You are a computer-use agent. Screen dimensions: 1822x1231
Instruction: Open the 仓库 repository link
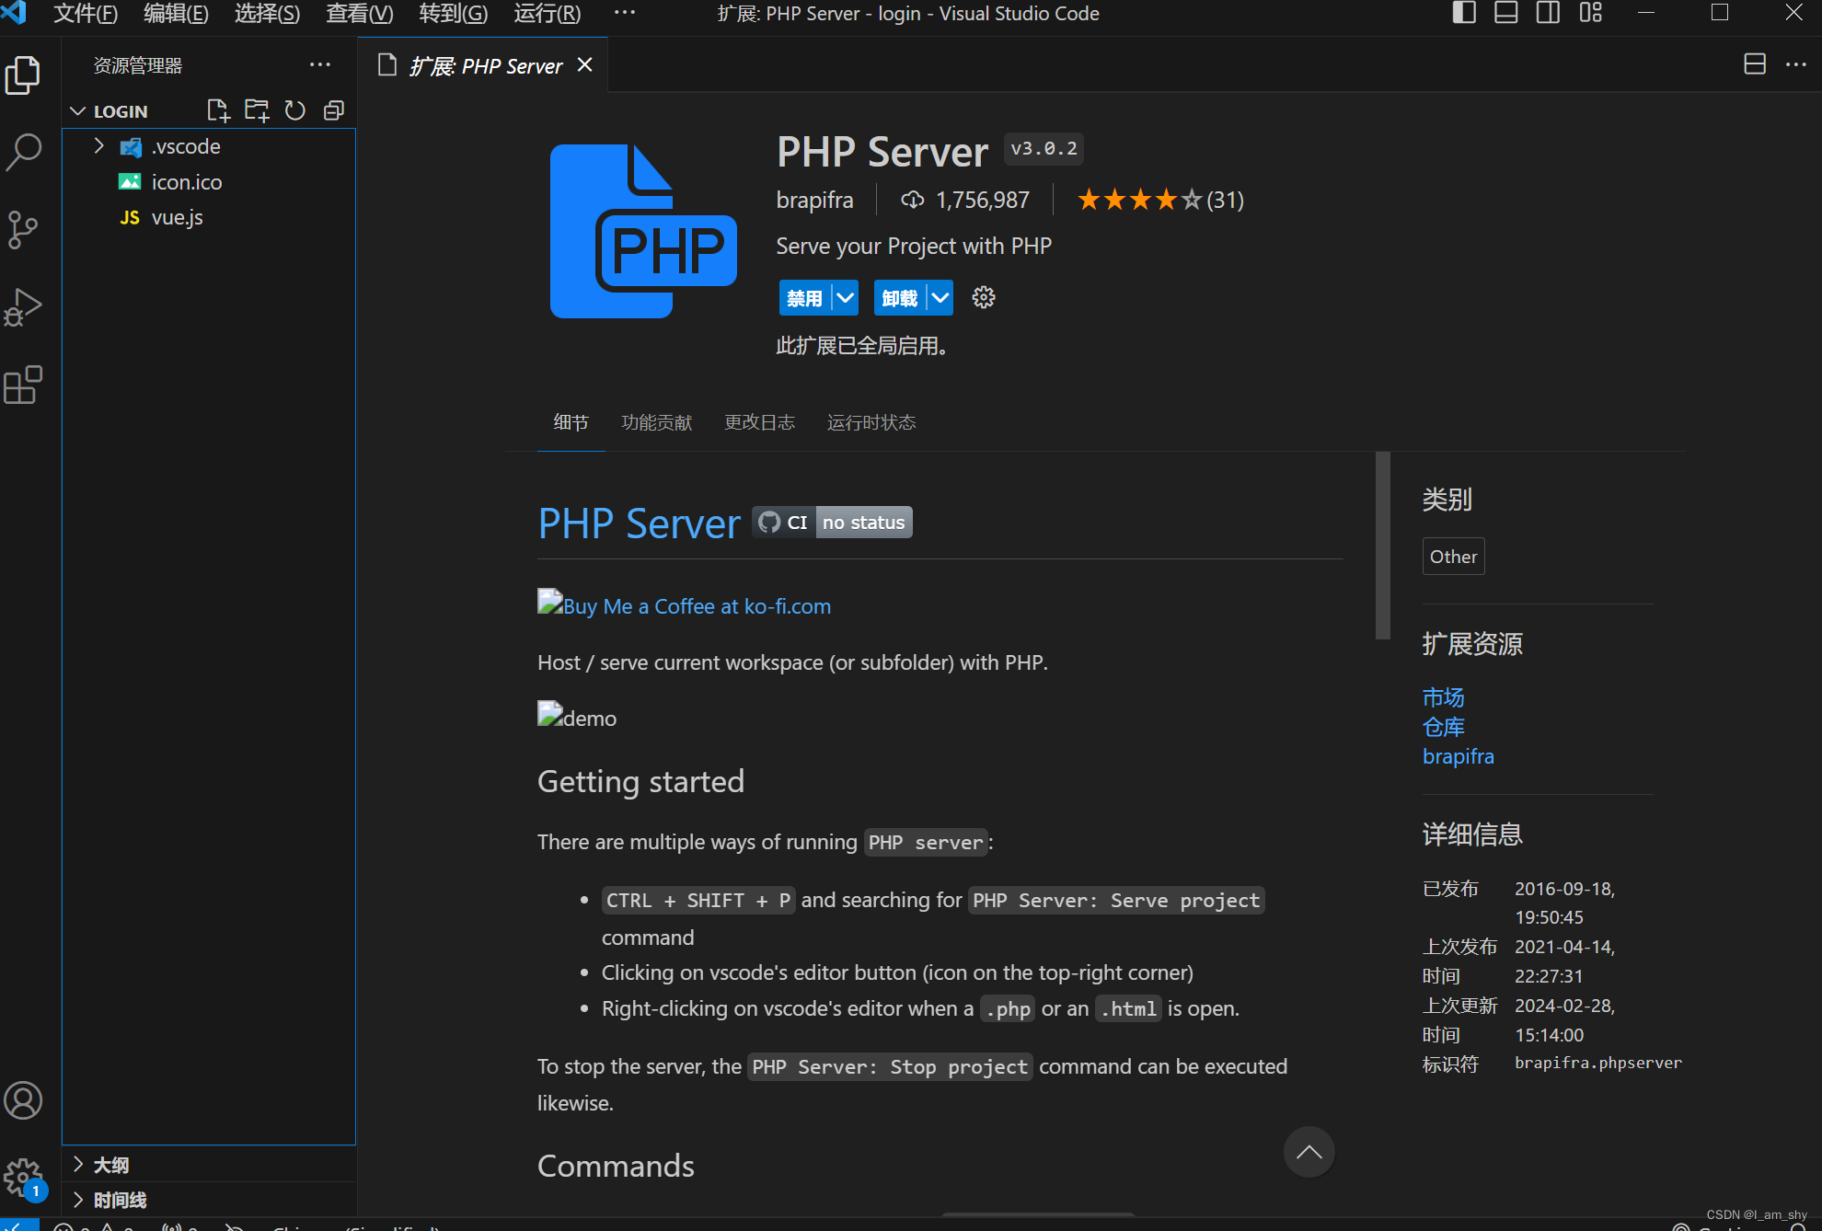tap(1443, 727)
